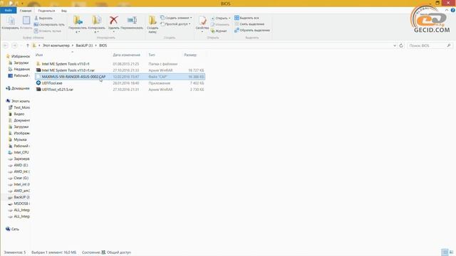This screenshot has width=456, height=256.
Task: Go back with the Back arrow
Action: pos(6,46)
